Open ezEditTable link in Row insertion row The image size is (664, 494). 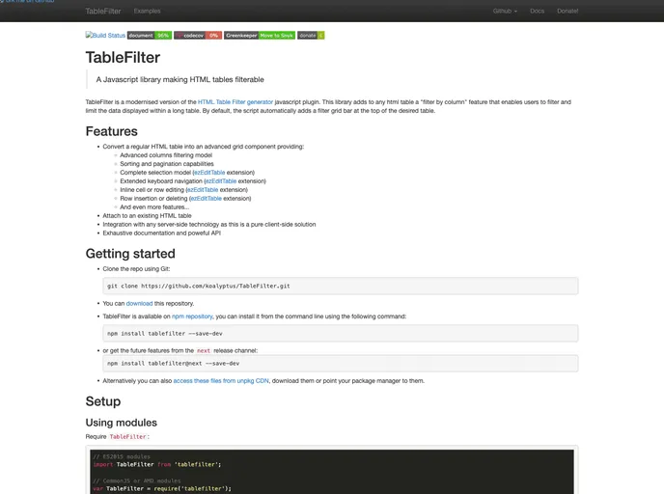(x=207, y=199)
